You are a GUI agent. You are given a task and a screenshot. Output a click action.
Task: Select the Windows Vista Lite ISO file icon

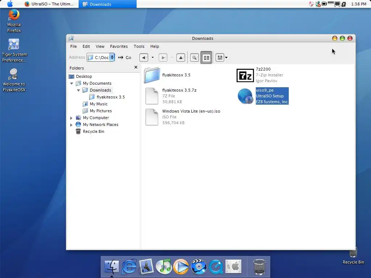click(x=152, y=117)
